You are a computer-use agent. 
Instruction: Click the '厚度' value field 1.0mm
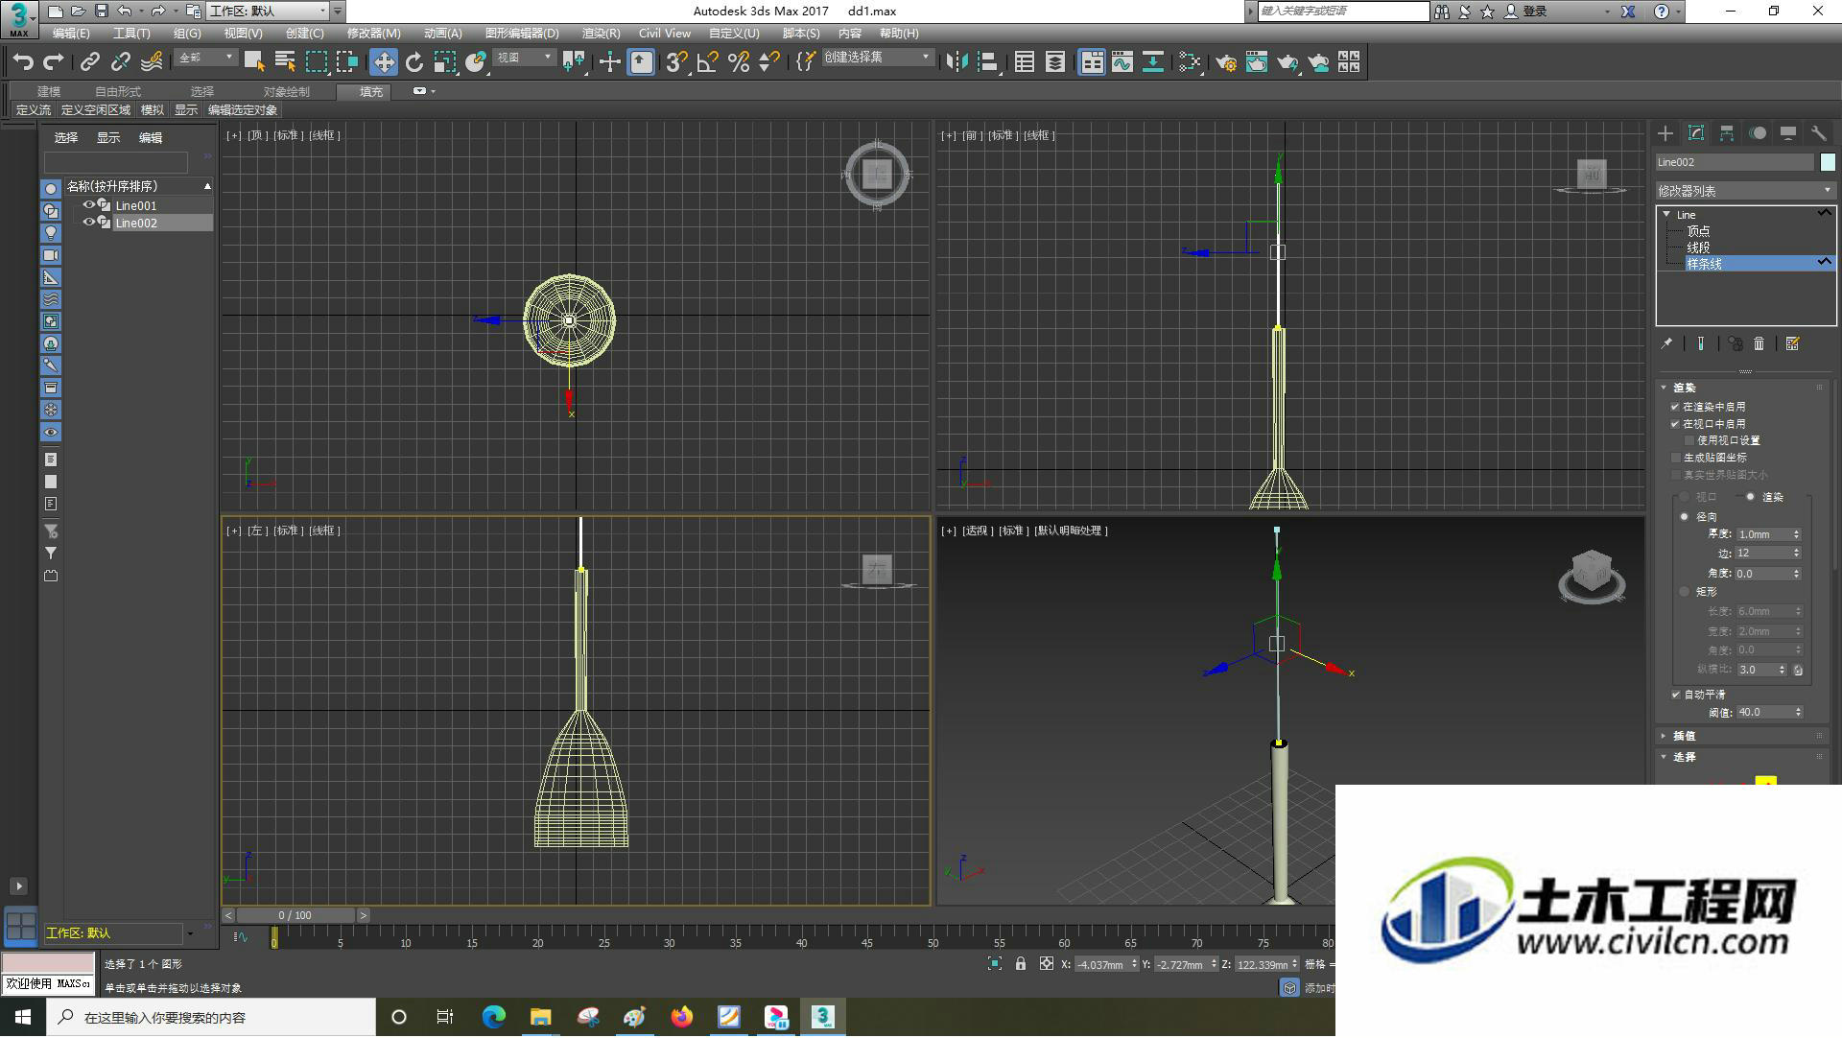pyautogui.click(x=1763, y=534)
